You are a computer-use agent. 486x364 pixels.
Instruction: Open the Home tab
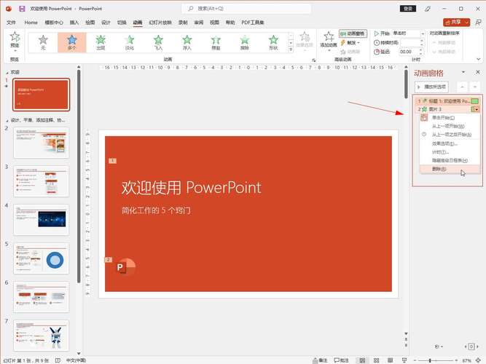pos(31,23)
